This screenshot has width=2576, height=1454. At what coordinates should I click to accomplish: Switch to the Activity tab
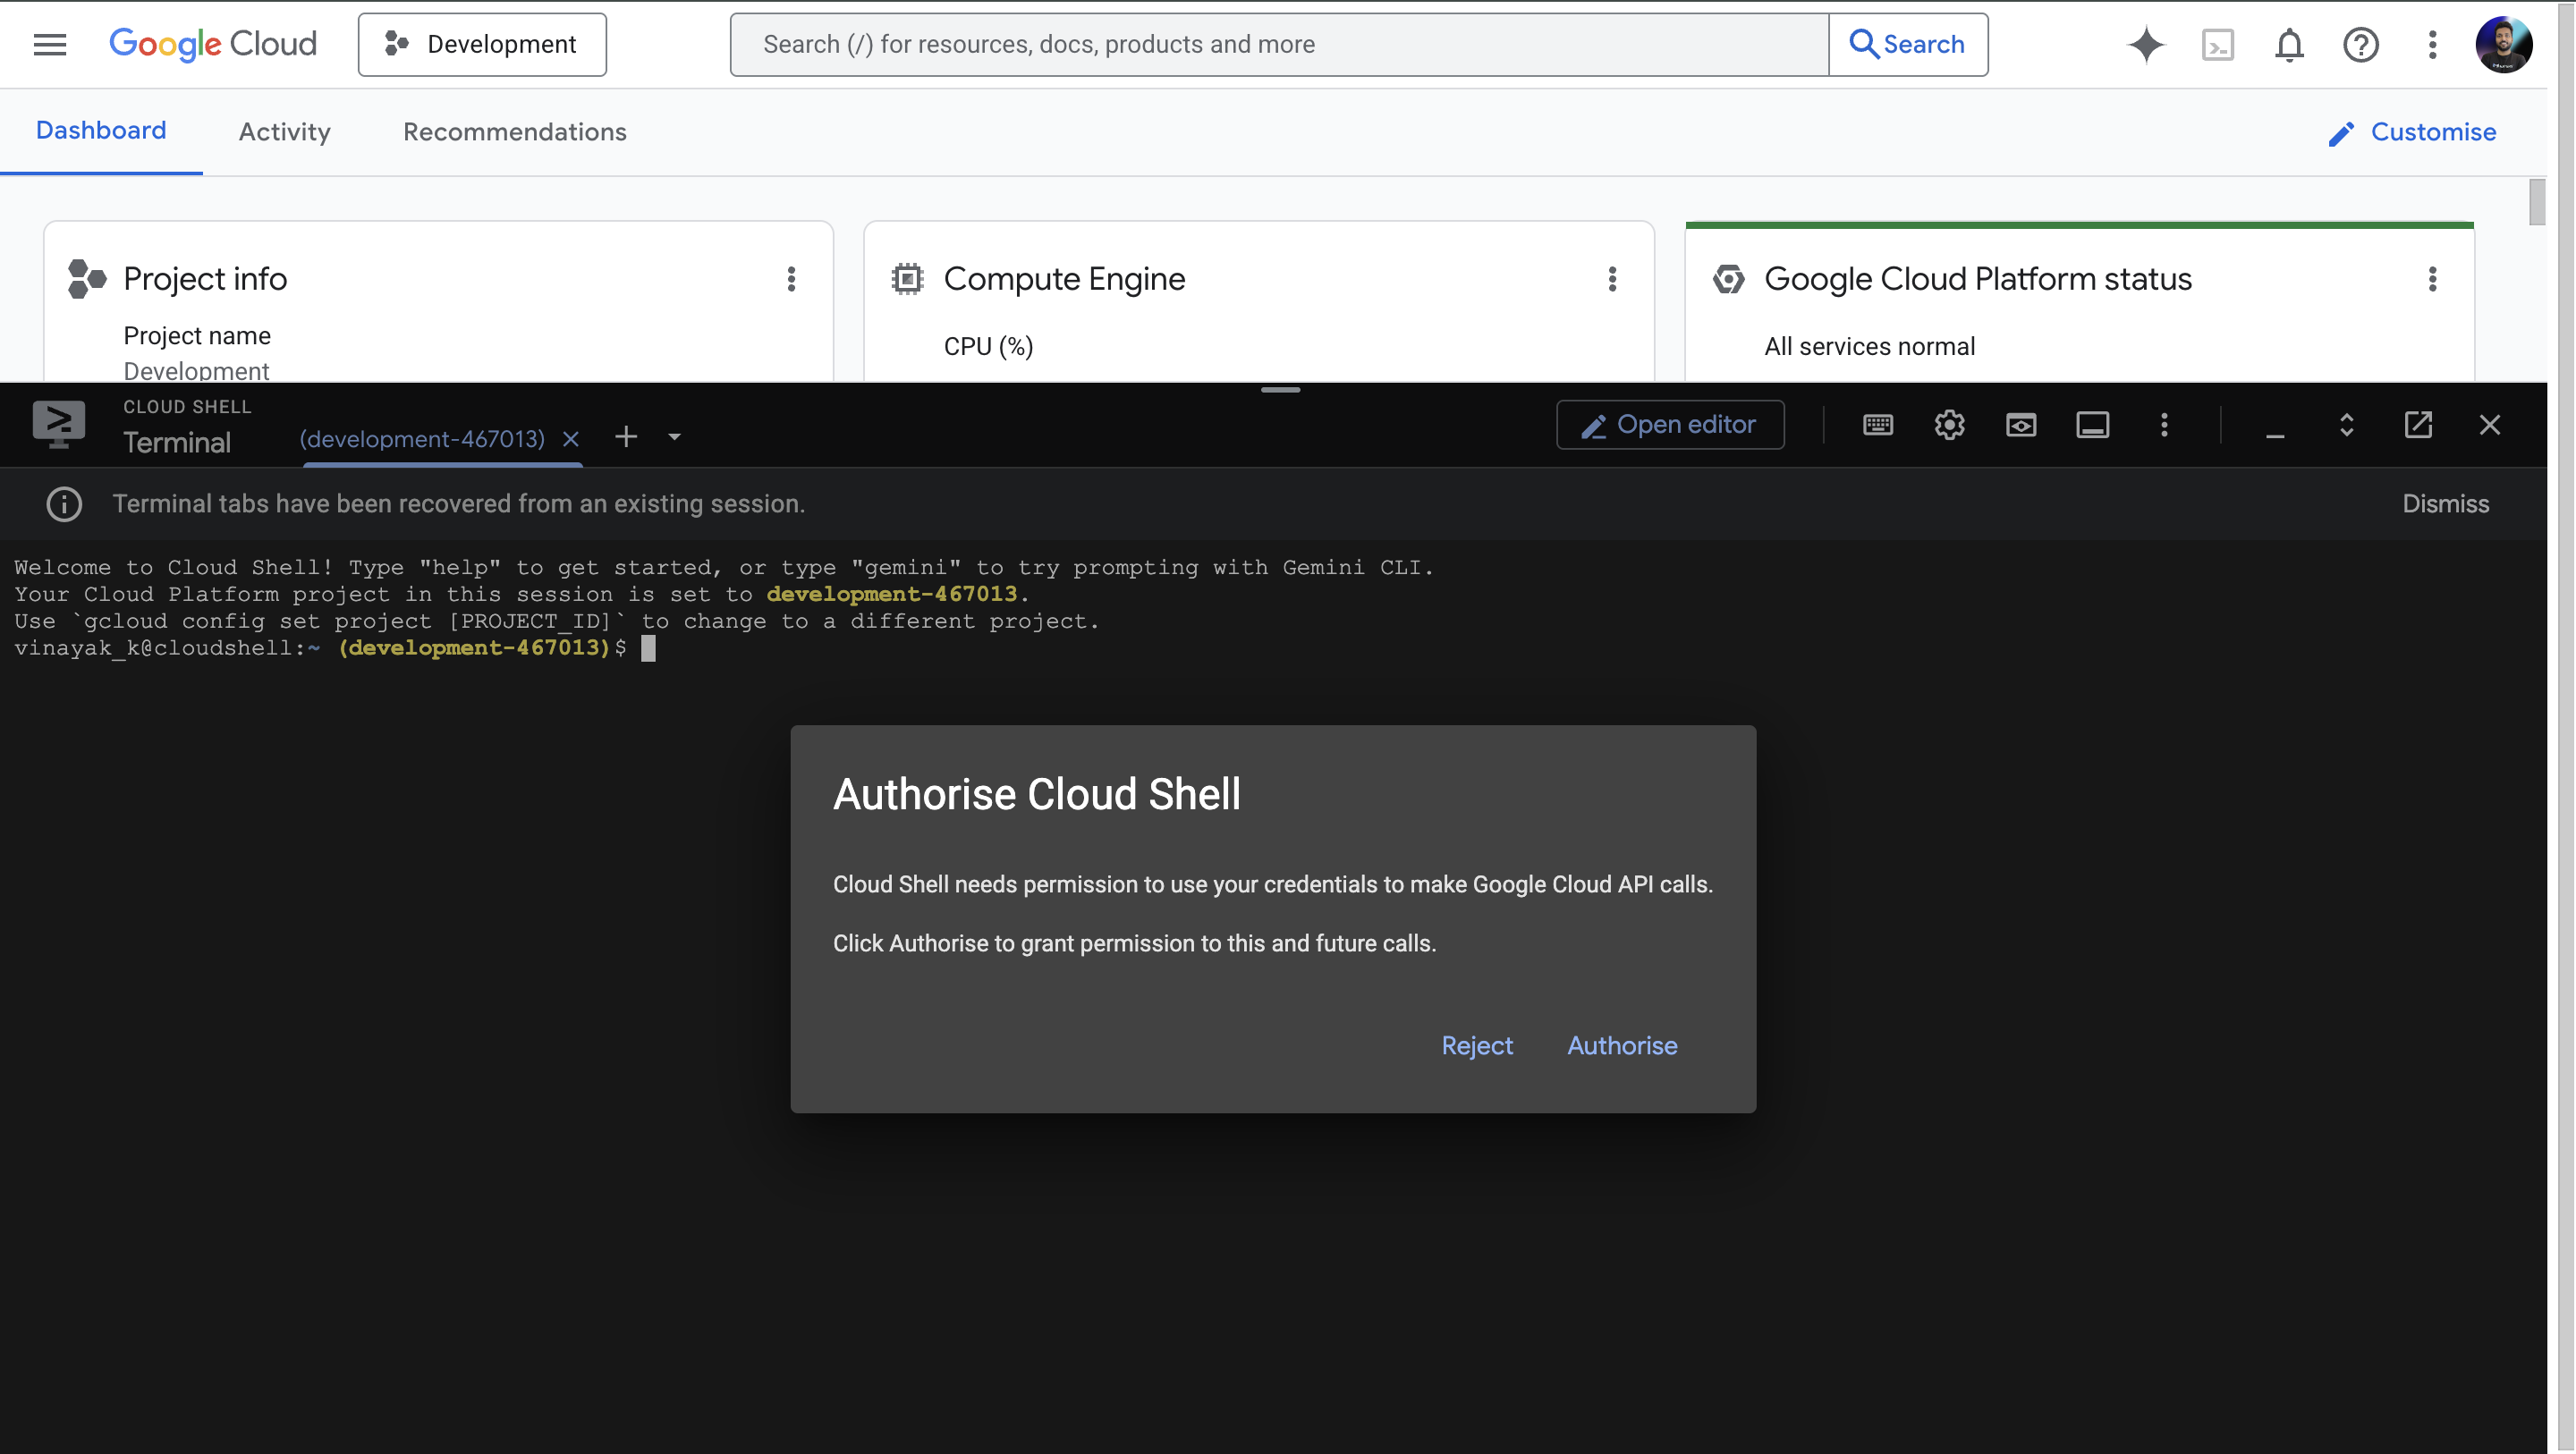pos(285,132)
